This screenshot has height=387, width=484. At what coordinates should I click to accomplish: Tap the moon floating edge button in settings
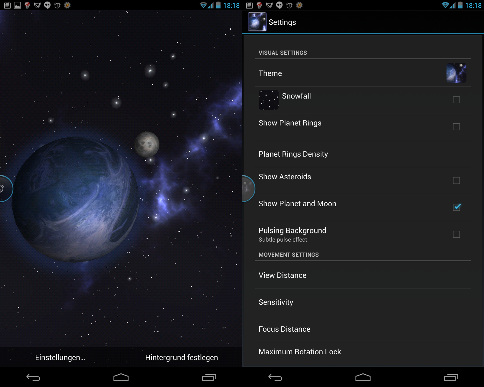[248, 189]
